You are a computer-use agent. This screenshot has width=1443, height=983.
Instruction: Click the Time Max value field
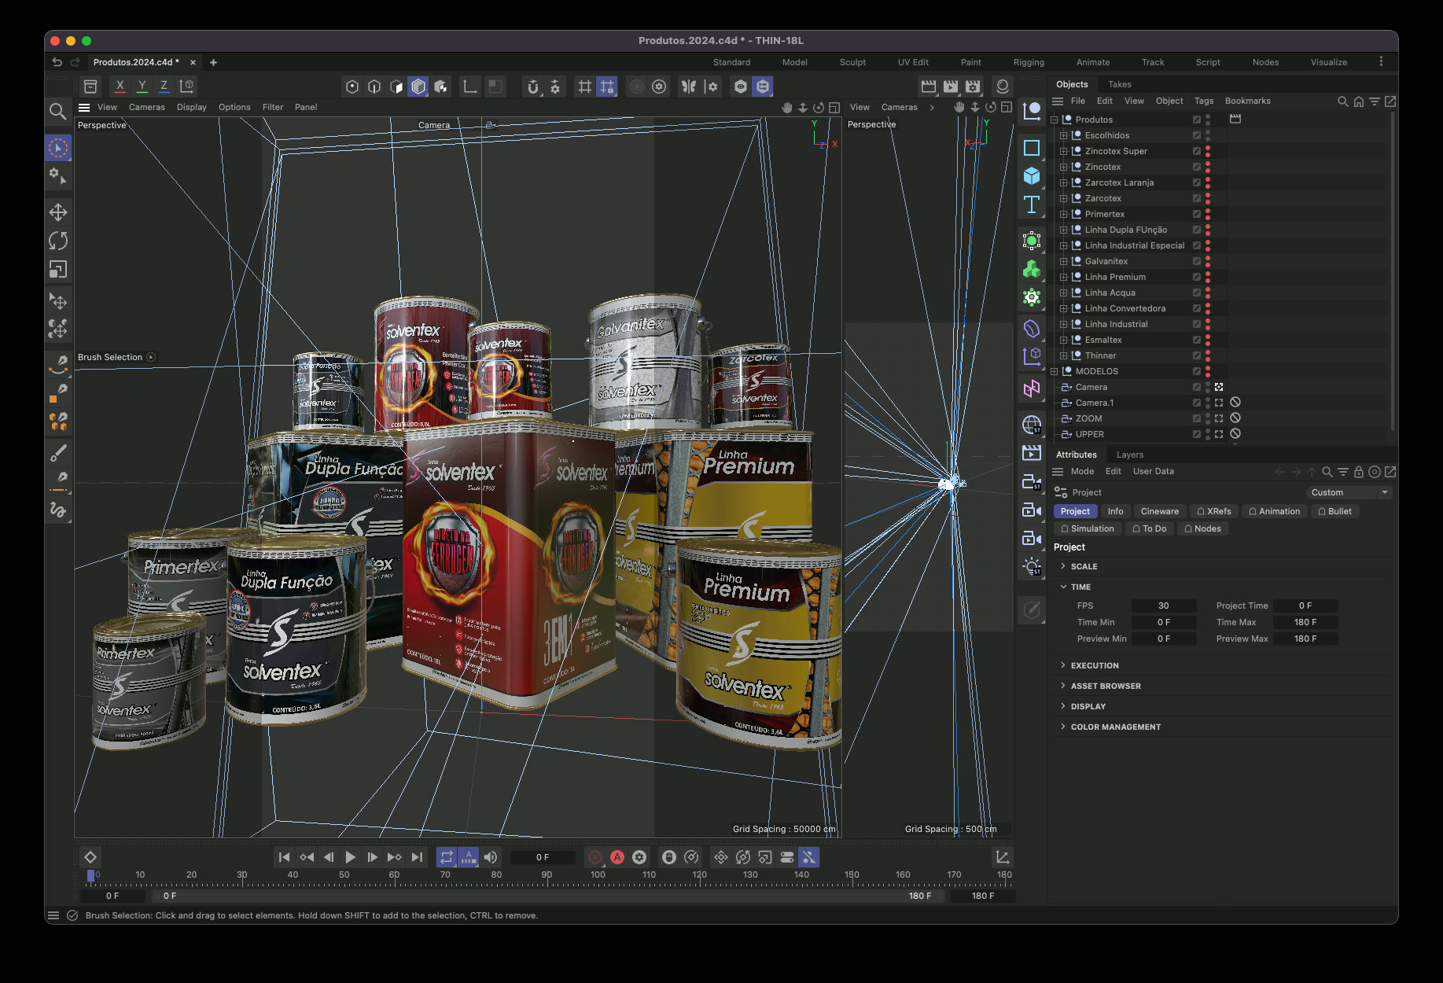tap(1305, 622)
